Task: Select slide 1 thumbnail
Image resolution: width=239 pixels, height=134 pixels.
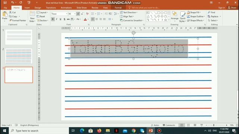Action: tap(19, 37)
